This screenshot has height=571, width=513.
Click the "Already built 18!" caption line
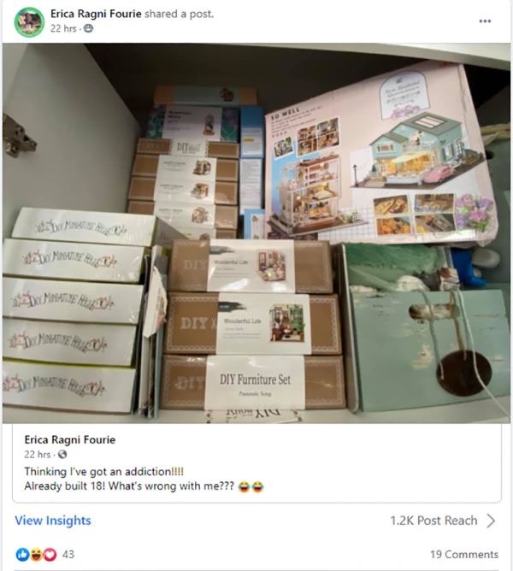[144, 486]
